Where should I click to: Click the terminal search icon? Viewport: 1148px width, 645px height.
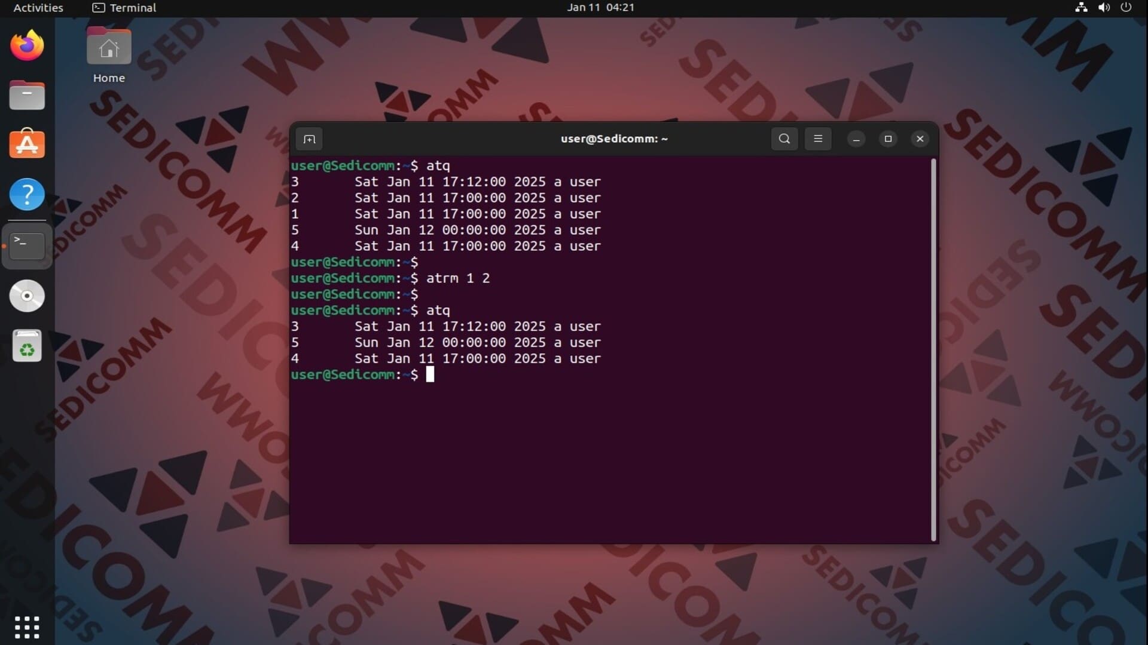[784, 139]
